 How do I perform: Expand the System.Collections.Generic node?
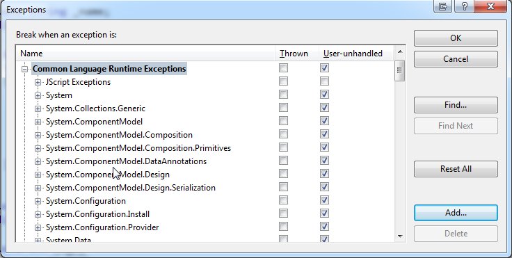pyautogui.click(x=38, y=108)
